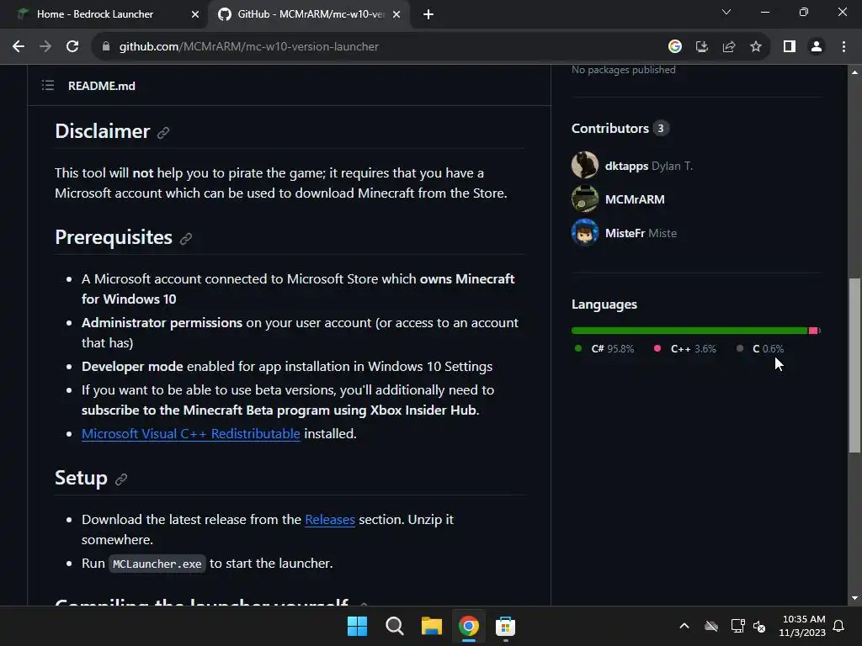Open MCMrARM contributor avatar
The image size is (862, 646).
pyautogui.click(x=585, y=199)
